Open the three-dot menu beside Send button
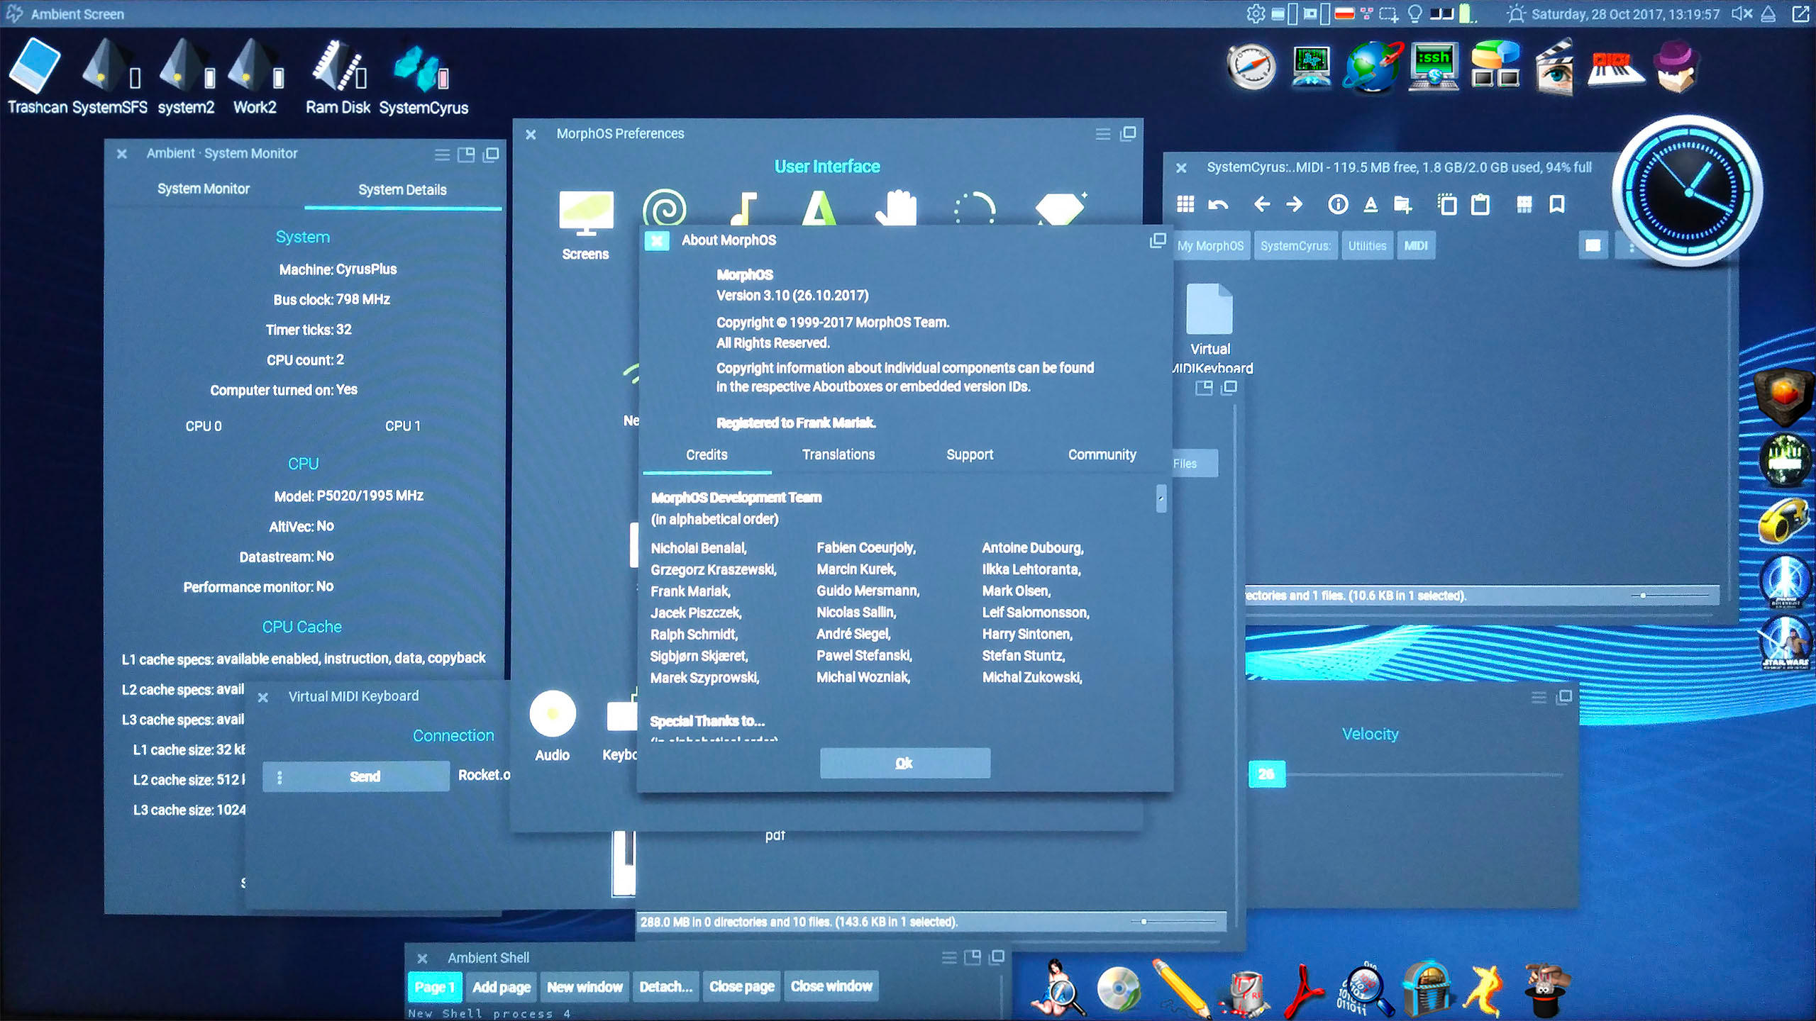Viewport: 1816px width, 1021px height. [279, 777]
